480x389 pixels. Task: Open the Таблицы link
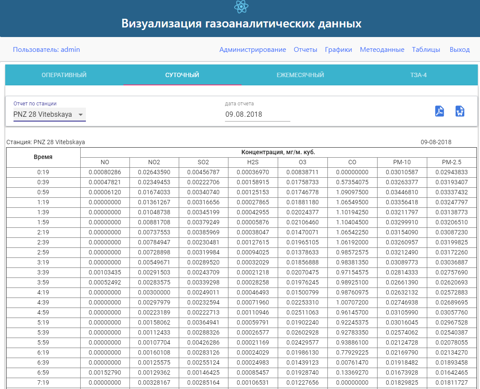coord(426,50)
